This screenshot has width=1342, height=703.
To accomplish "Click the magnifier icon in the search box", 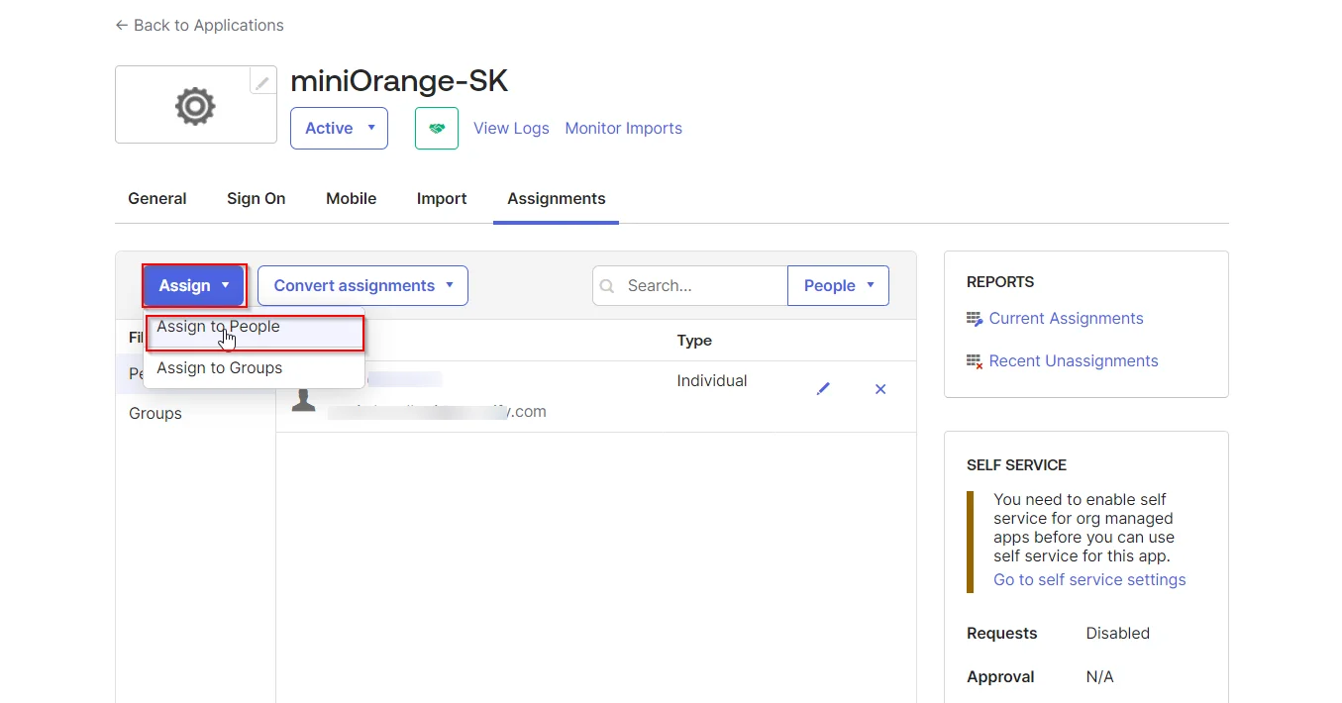I will click(x=607, y=285).
